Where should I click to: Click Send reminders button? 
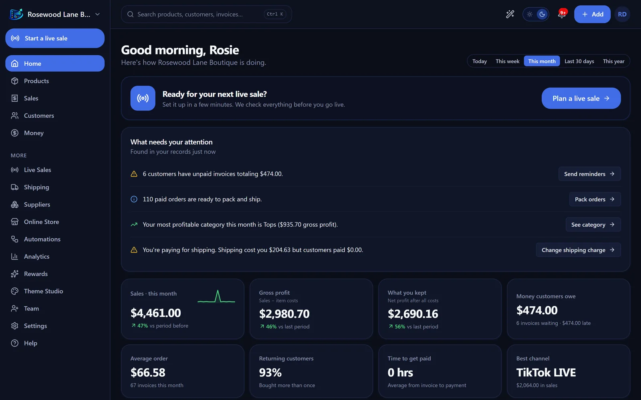click(589, 174)
